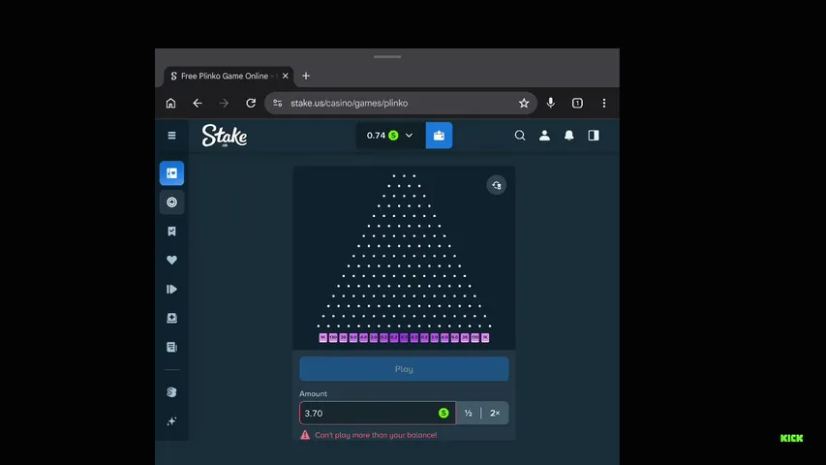
Task: Open the site search magnifier
Action: pos(520,136)
